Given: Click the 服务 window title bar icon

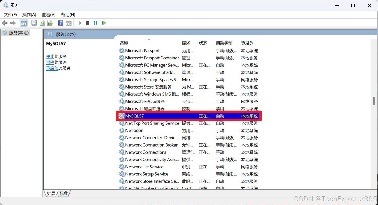Looking at the screenshot, I should pos(6,5).
